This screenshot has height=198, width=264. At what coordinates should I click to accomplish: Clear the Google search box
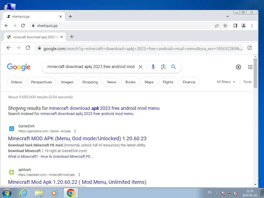pos(141,67)
